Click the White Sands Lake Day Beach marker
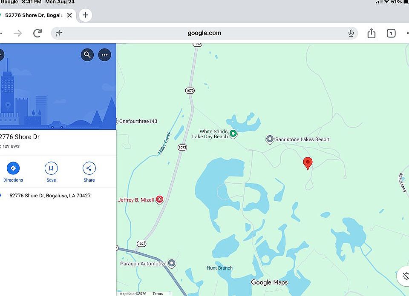The height and width of the screenshot is (296, 409). (233, 134)
